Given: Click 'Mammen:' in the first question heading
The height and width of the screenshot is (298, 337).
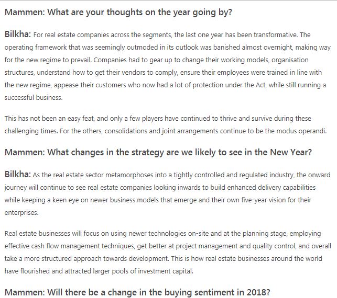Looking at the screenshot, I should 25,13.
